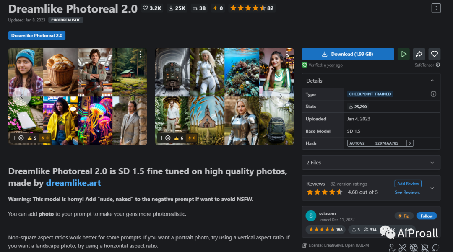Click the crossed-out shopping cart license icon
Image resolution: width=453 pixels, height=252 pixels.
424,247
